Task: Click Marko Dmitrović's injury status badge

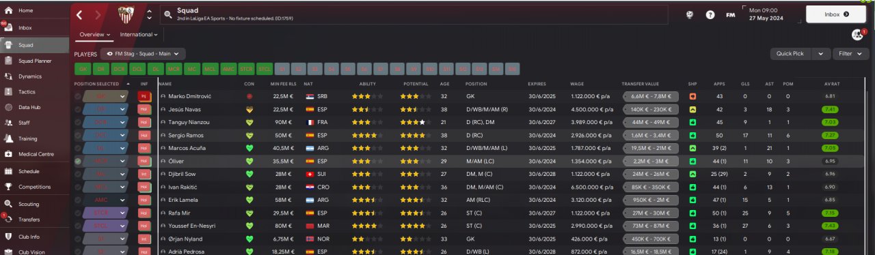Action: click(x=144, y=96)
